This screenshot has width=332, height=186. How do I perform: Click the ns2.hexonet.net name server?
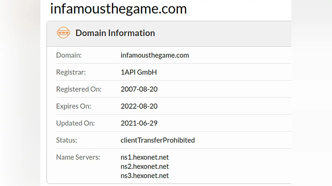[x=144, y=166]
